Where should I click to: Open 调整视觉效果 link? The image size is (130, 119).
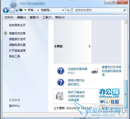click(x=17, y=33)
